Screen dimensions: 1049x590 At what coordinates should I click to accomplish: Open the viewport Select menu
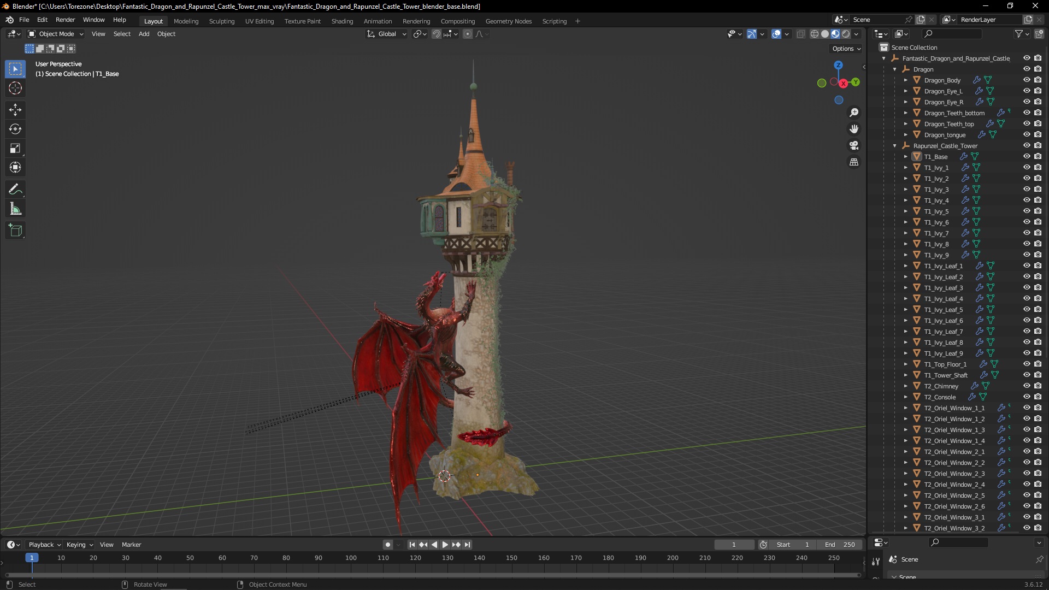[x=122, y=34]
